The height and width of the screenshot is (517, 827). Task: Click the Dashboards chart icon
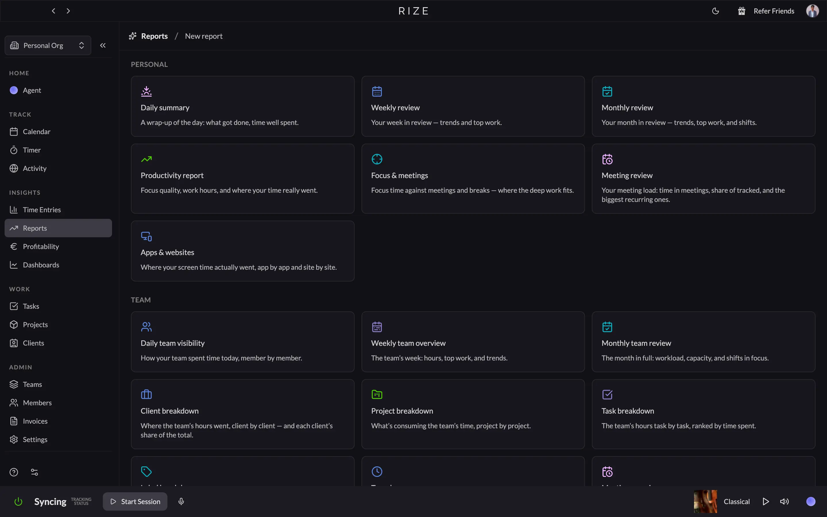(14, 265)
